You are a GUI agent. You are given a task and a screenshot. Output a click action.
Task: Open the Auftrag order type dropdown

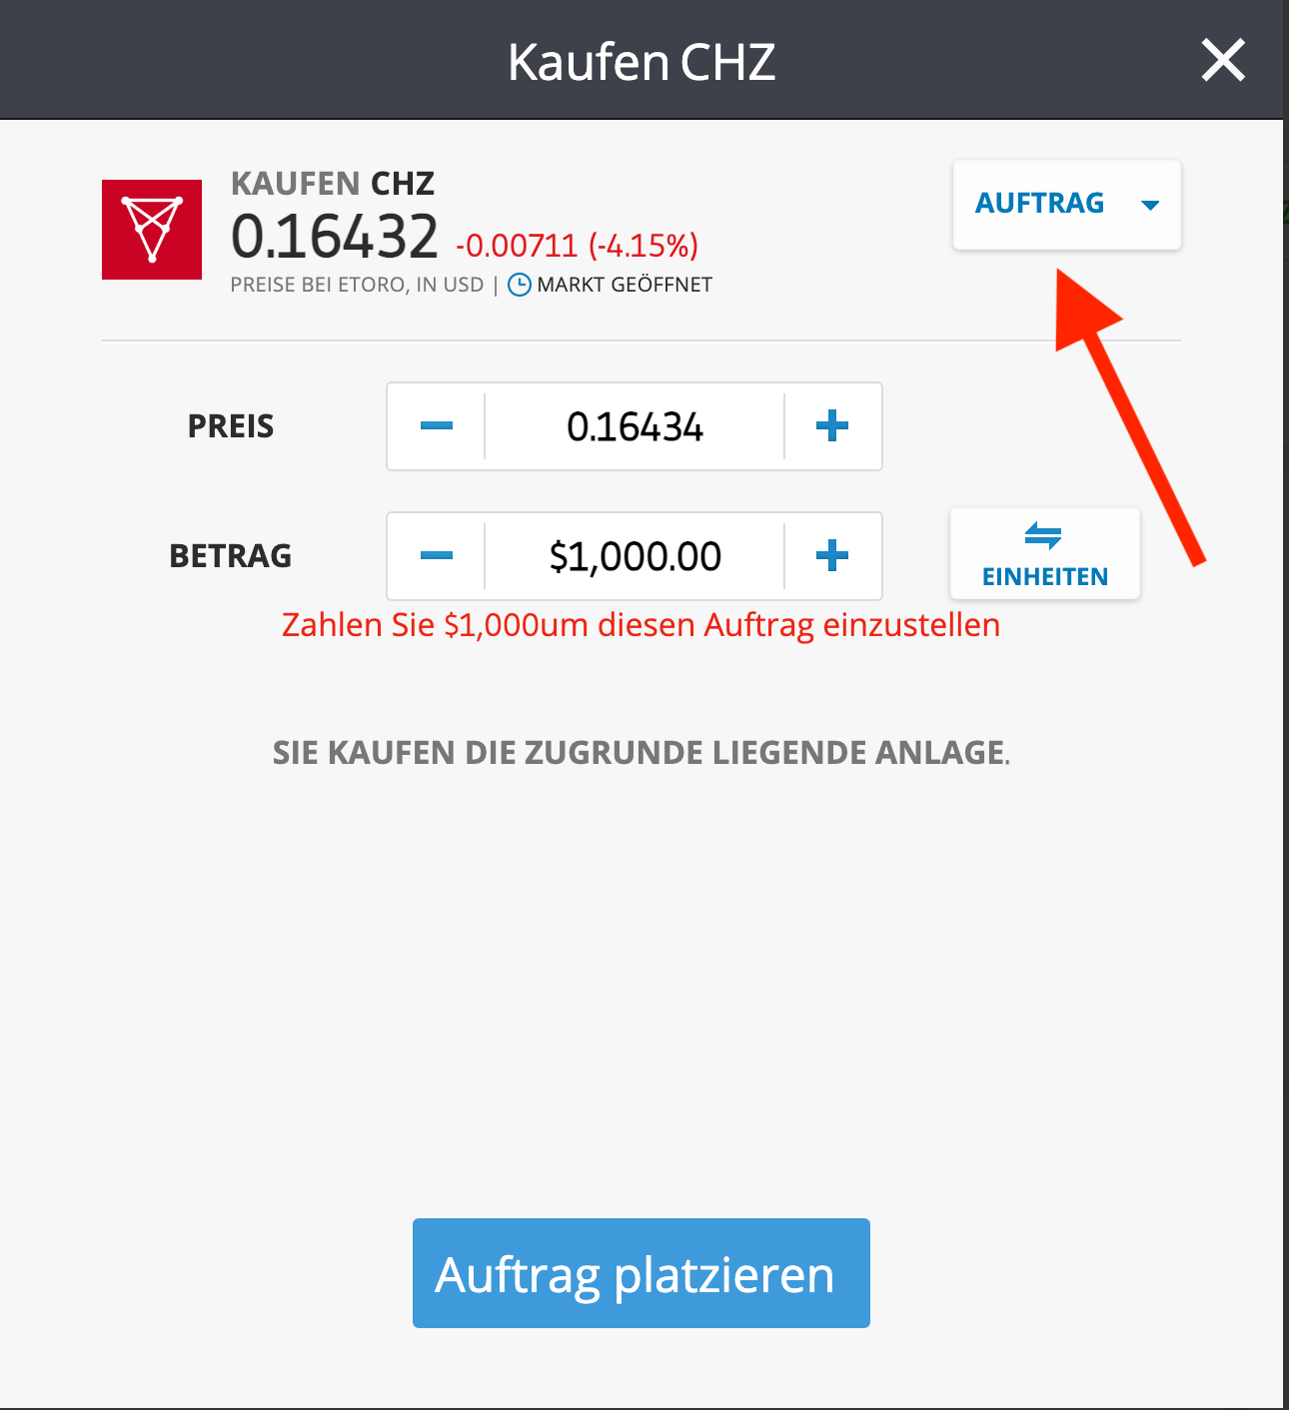click(x=1067, y=204)
